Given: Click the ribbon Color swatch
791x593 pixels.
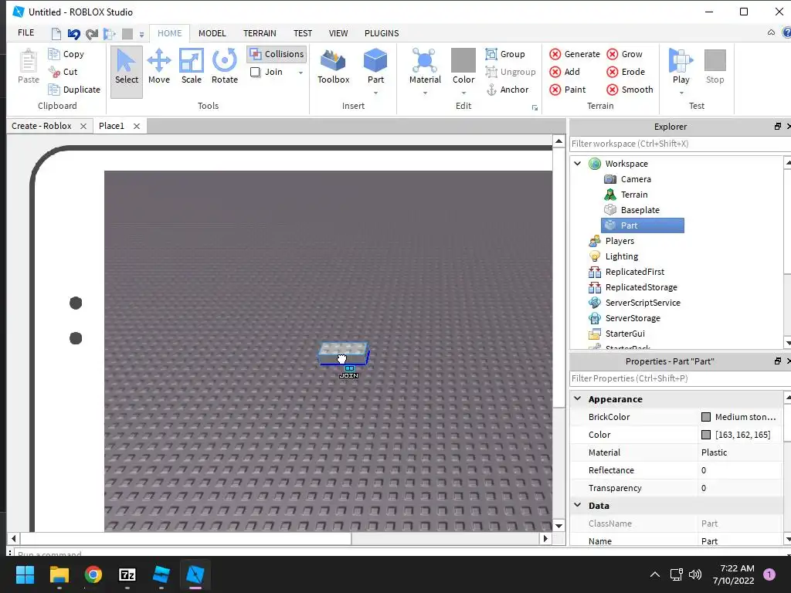Looking at the screenshot, I should tap(463, 60).
